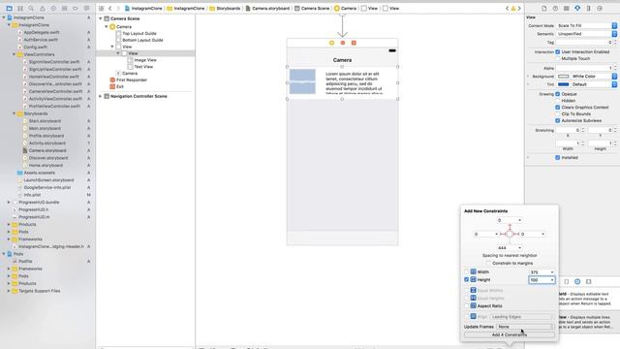Toggle Autoresize Subviews checkbox
Screen dimensions: 620x349
[x=558, y=120]
